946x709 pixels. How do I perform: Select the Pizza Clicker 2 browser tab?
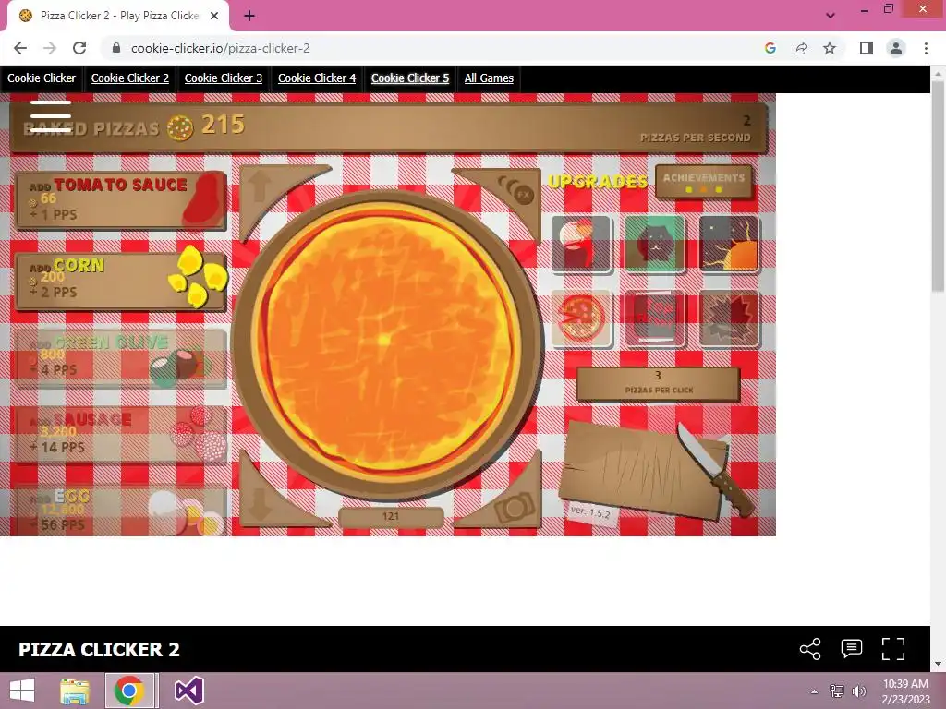point(118,16)
